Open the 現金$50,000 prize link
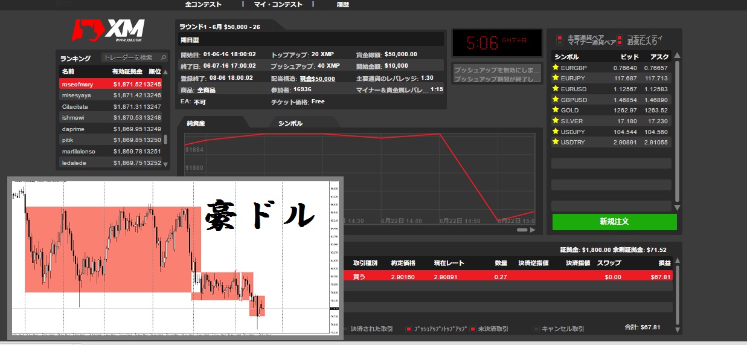 click(317, 79)
